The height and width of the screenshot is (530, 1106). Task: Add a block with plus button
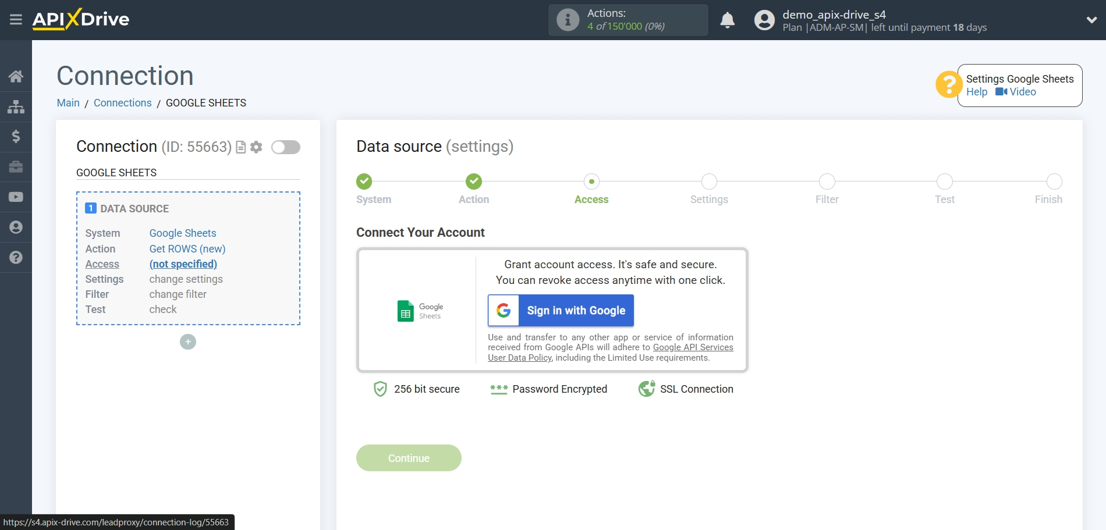click(188, 342)
